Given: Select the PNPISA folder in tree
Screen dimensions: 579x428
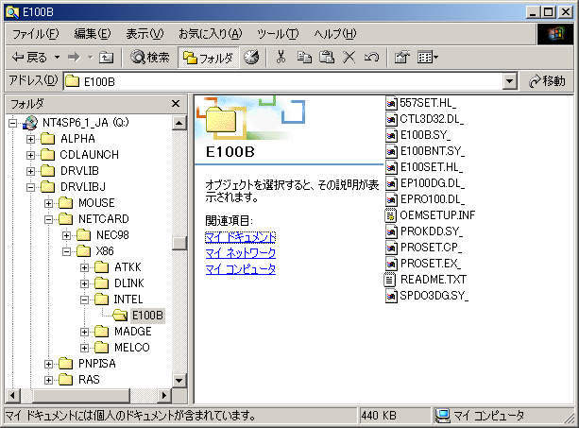Looking at the screenshot, I should [96, 364].
